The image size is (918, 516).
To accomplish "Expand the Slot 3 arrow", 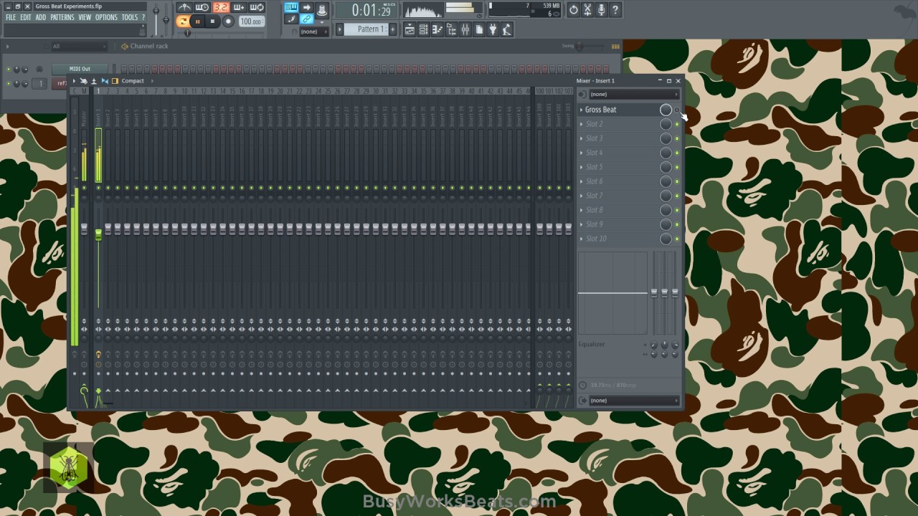I will 582,138.
